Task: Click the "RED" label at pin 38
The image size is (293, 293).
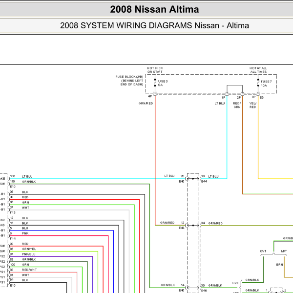Action: [25, 197]
